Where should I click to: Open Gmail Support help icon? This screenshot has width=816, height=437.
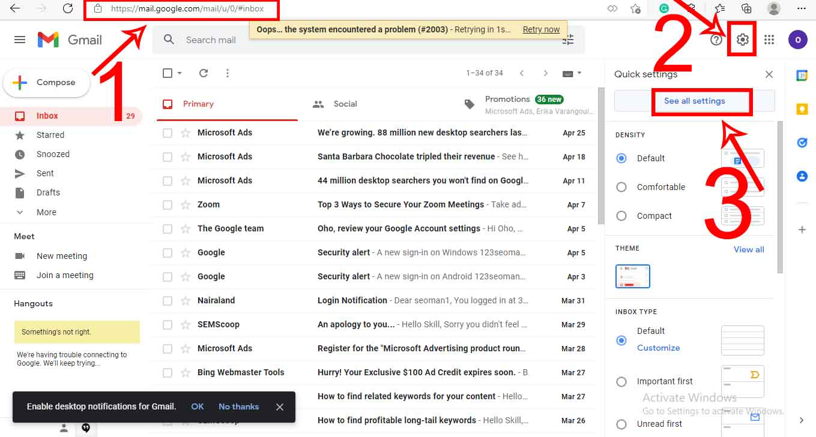tap(716, 40)
